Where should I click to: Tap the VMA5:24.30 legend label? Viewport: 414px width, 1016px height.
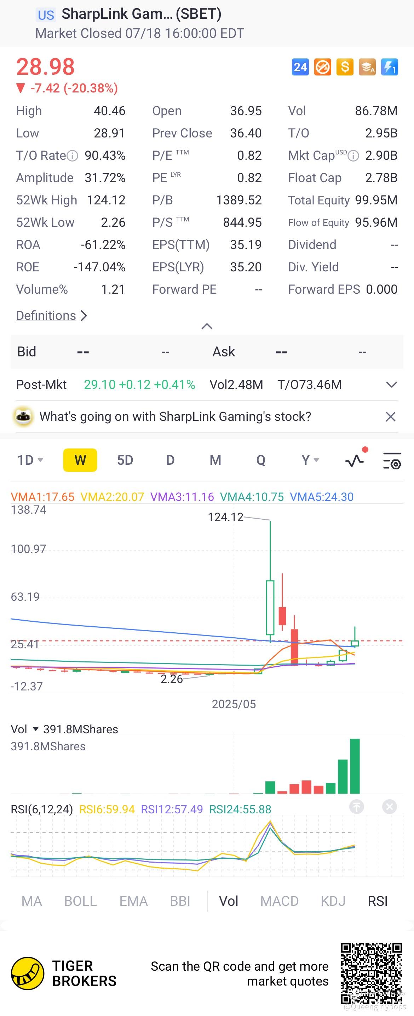click(322, 497)
